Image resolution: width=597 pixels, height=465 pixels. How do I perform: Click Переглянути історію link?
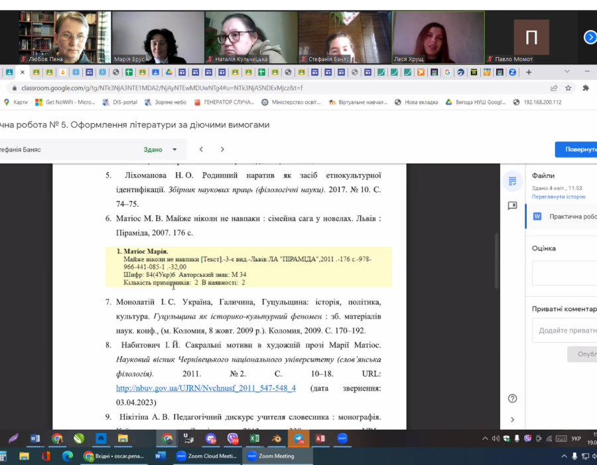[559, 197]
